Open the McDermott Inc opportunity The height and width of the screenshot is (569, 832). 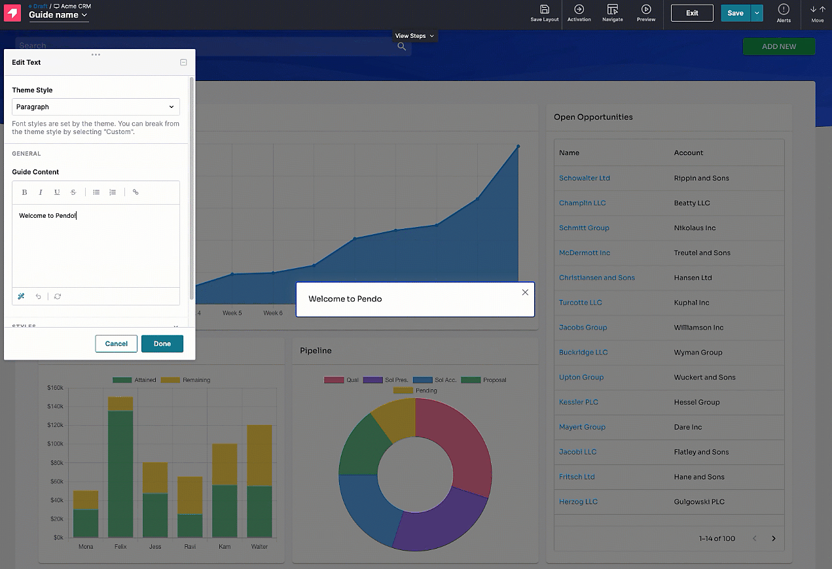[585, 252]
